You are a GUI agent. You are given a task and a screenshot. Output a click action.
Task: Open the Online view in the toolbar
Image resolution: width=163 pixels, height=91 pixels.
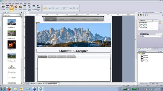pyautogui.click(x=3, y=8)
